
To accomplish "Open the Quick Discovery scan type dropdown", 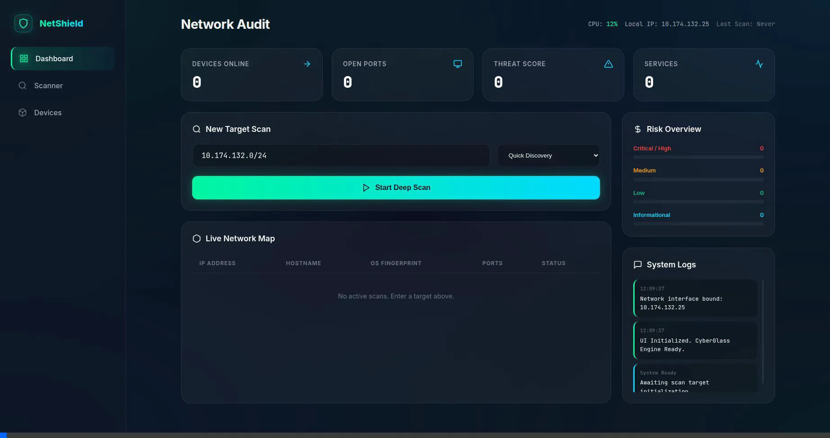I will click(549, 155).
